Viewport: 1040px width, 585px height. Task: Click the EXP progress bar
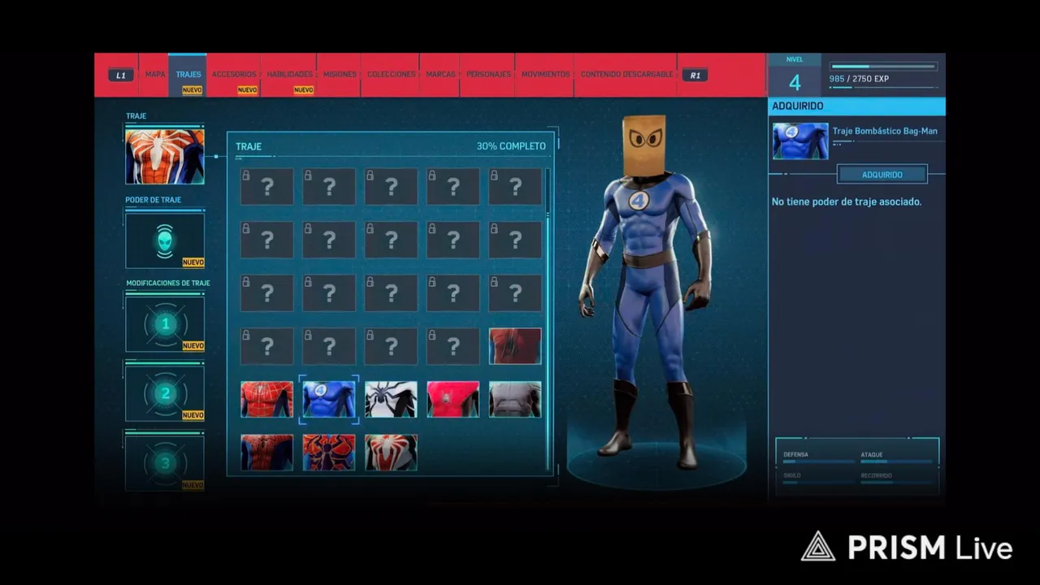(883, 67)
